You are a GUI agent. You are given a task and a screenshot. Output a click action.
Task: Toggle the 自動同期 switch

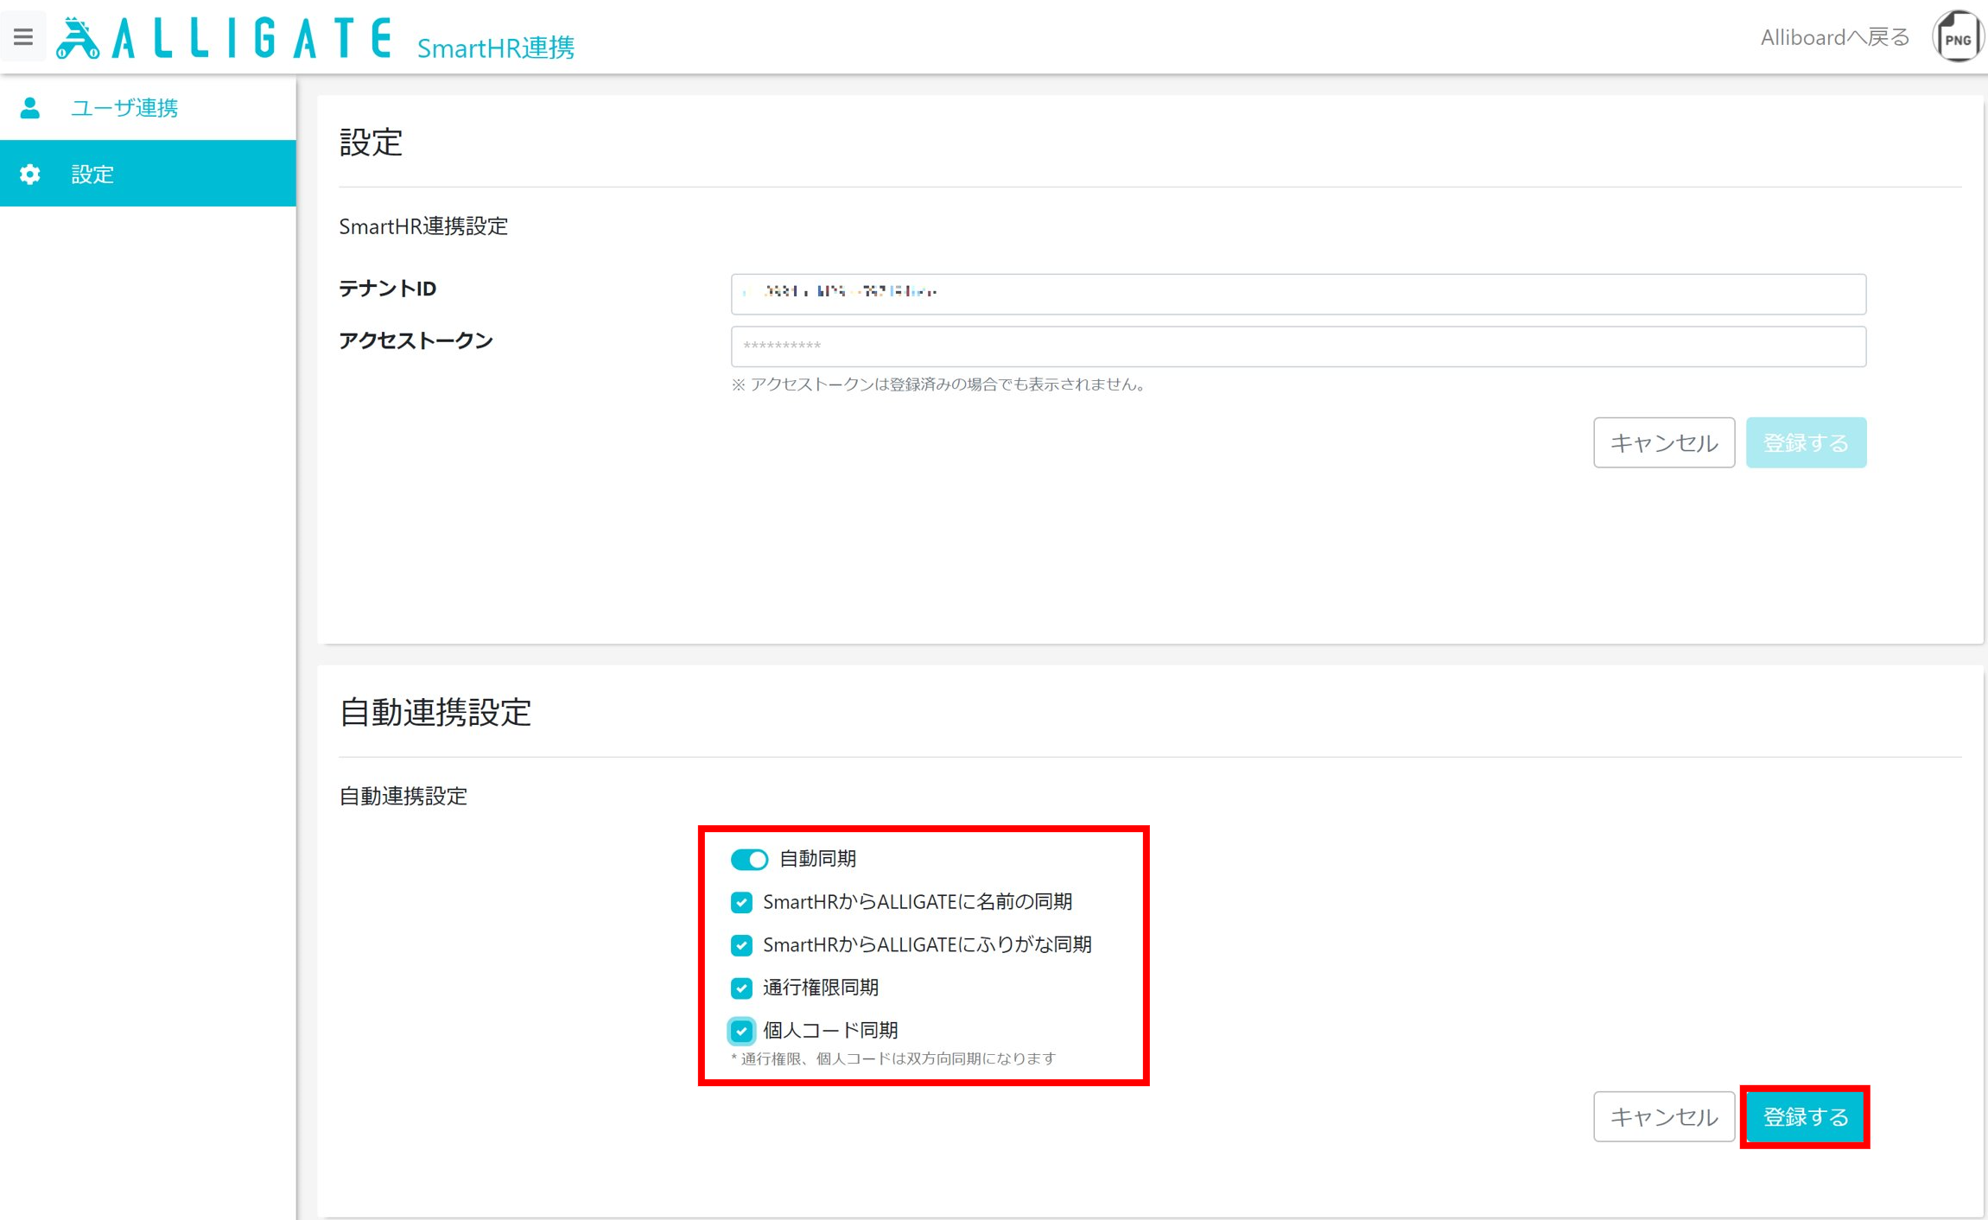coord(749,859)
